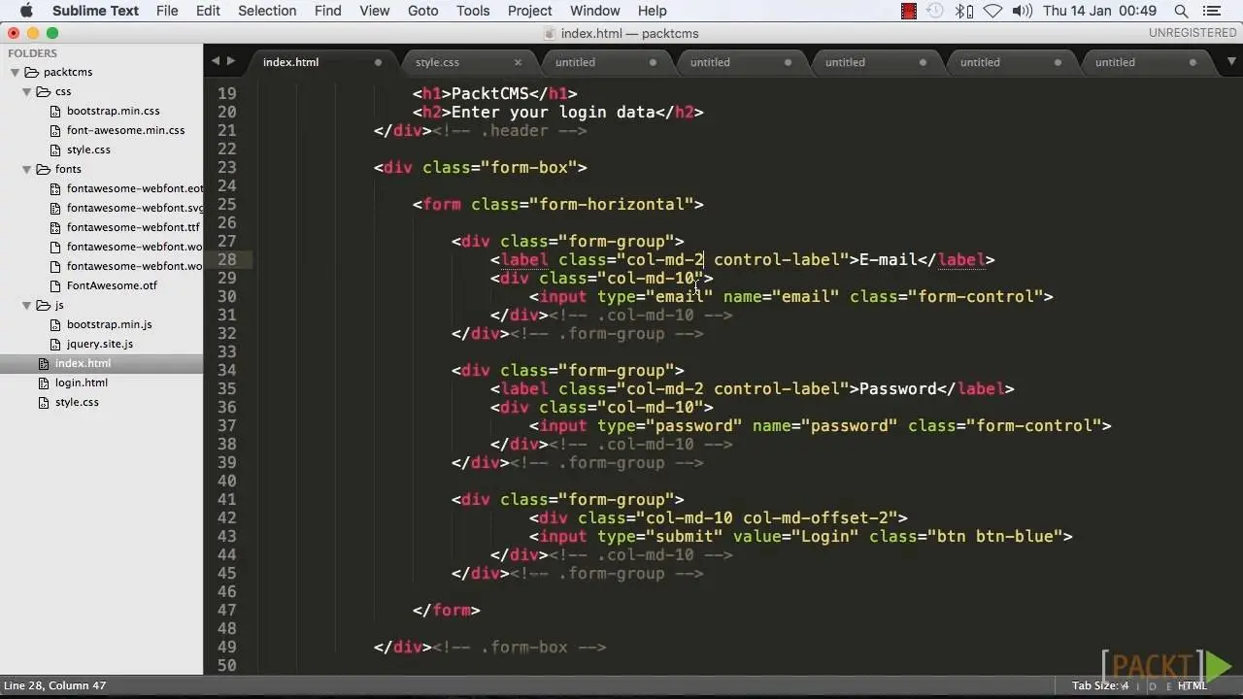This screenshot has height=699, width=1243.
Task: Click the css folder icon
Action: (x=43, y=91)
